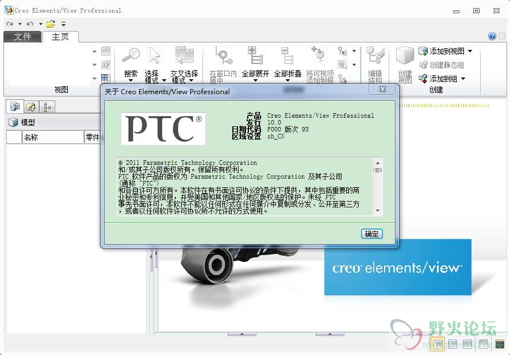The image size is (510, 355).
Task: Click the 名称 column header
Action: click(x=53, y=137)
